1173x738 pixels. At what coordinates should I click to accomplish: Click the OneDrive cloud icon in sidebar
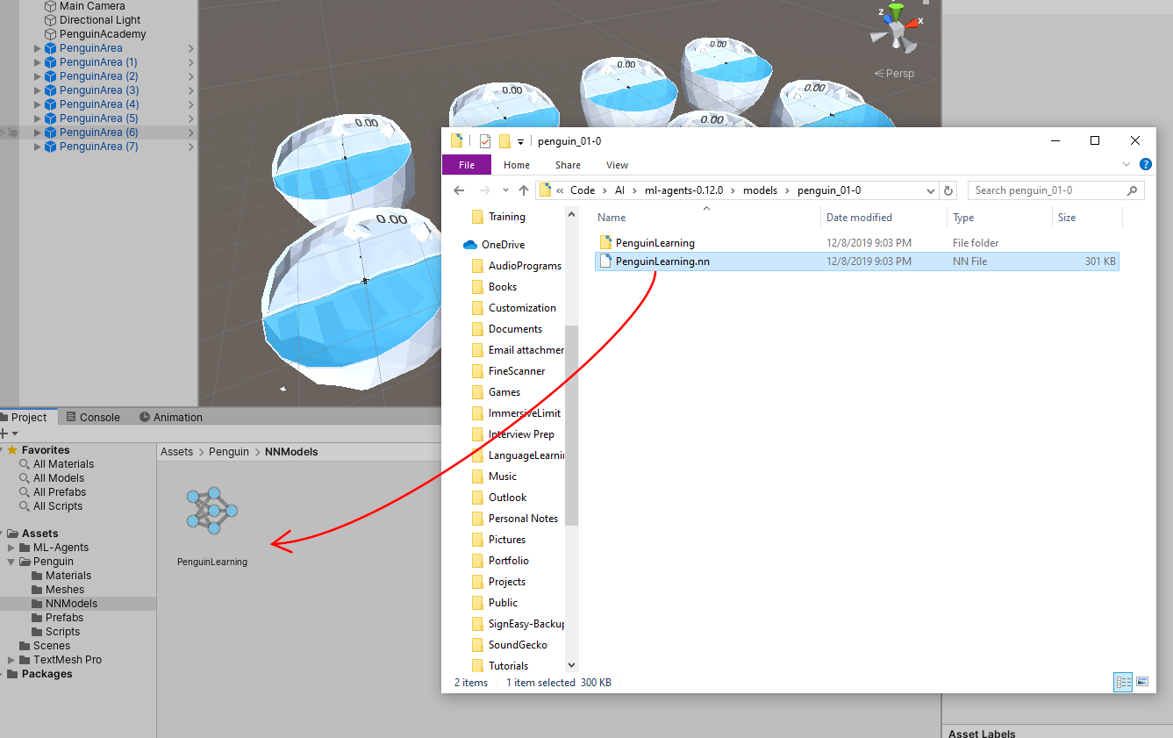click(x=469, y=245)
